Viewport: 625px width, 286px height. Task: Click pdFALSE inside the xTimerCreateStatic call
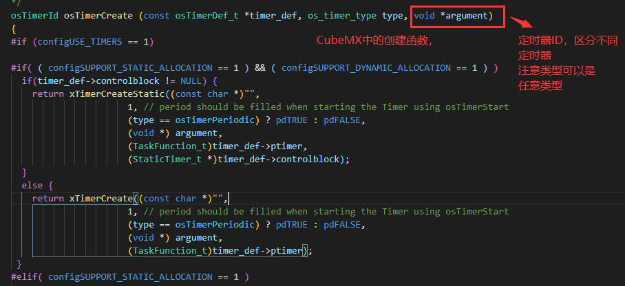click(342, 120)
